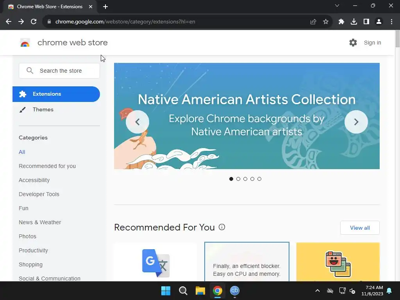Show previous carousel banner

(137, 122)
